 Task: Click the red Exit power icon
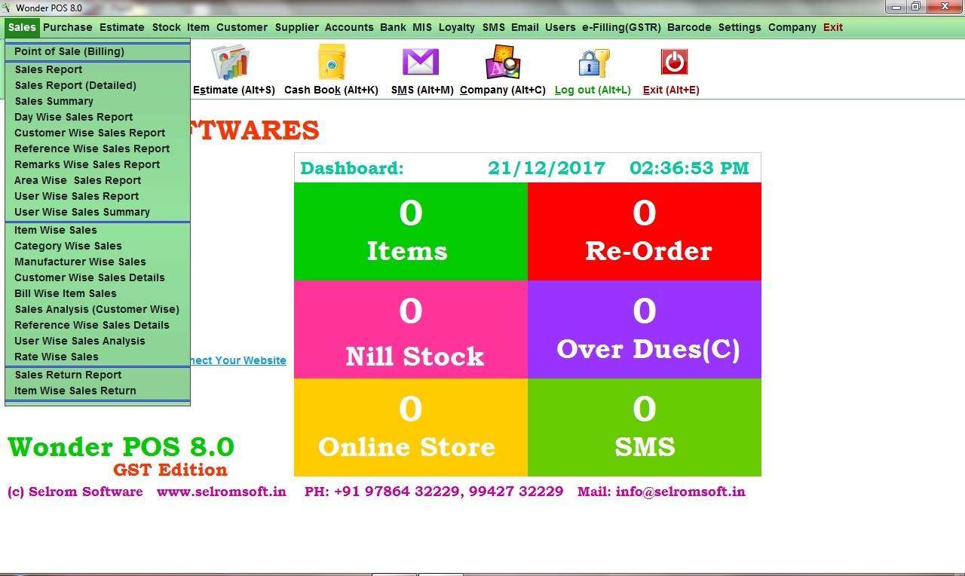click(x=674, y=62)
